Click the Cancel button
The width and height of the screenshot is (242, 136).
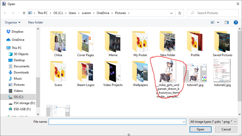click(x=226, y=129)
